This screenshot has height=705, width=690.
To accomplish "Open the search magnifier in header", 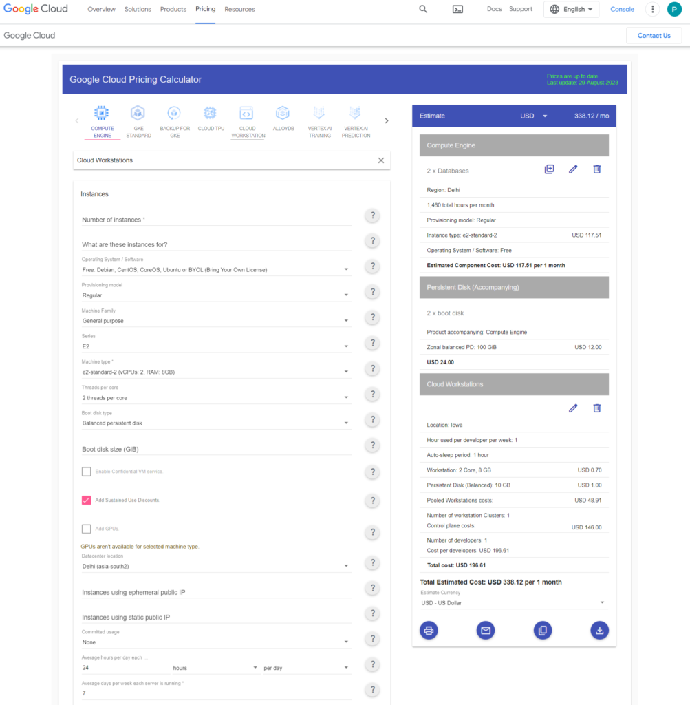I will [x=423, y=9].
